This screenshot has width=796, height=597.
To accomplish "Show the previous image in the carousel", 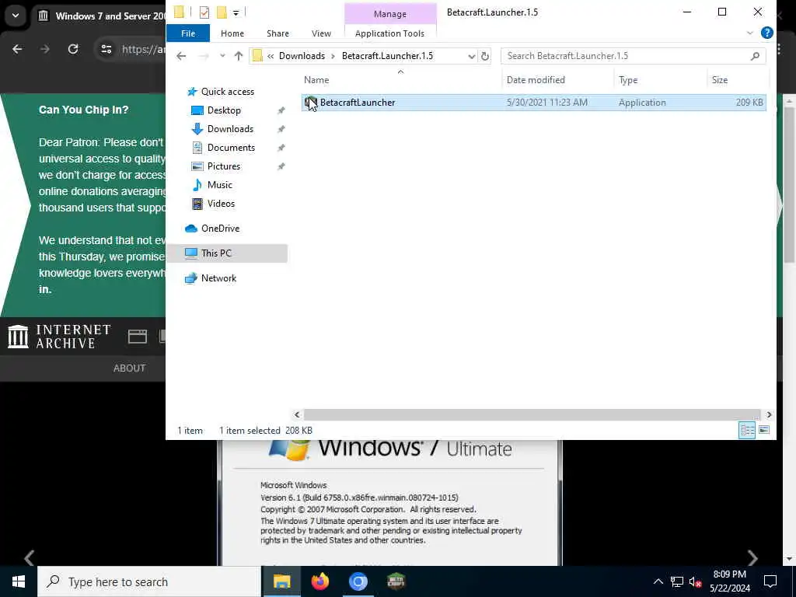I will click(x=29, y=557).
